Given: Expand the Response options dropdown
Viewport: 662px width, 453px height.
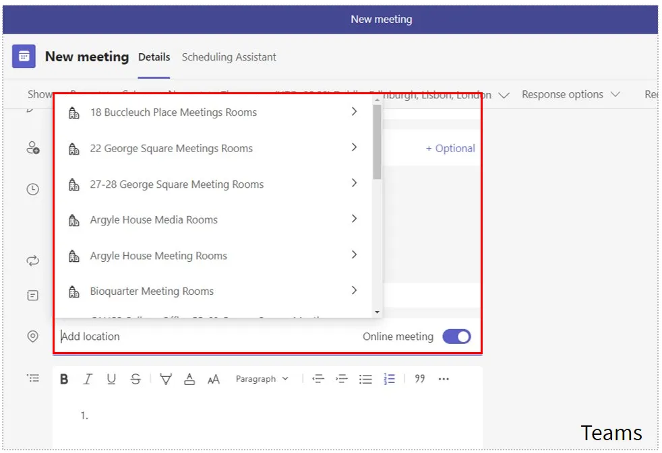Looking at the screenshot, I should (571, 94).
